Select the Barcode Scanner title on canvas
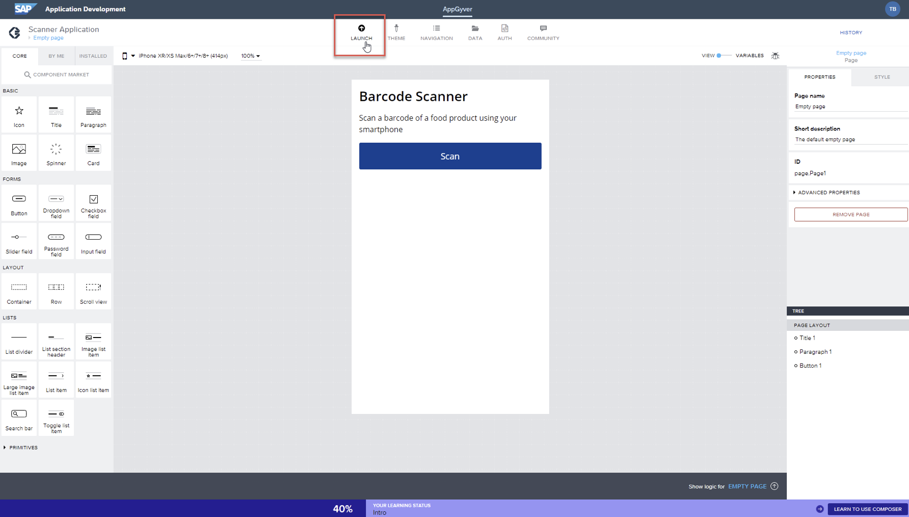 413,96
